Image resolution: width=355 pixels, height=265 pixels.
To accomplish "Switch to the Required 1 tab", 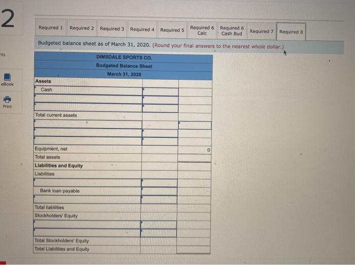I will tap(51, 28).
